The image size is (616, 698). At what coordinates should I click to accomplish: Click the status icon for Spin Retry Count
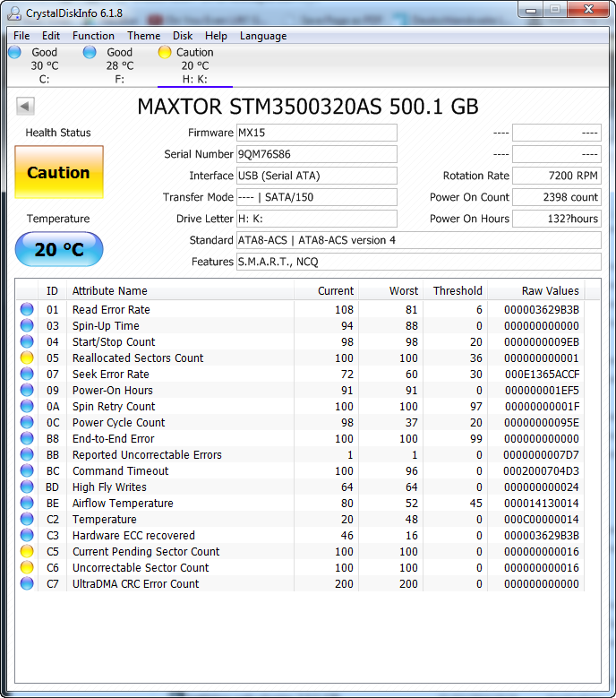pyautogui.click(x=27, y=406)
